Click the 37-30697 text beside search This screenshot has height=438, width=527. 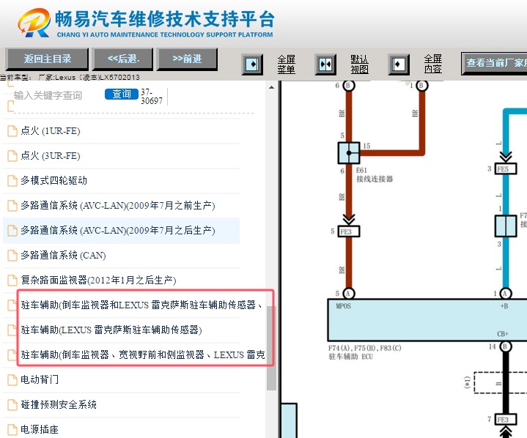click(x=152, y=97)
